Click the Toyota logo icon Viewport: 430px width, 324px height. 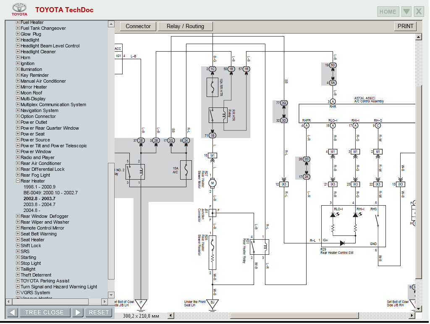coord(19,10)
